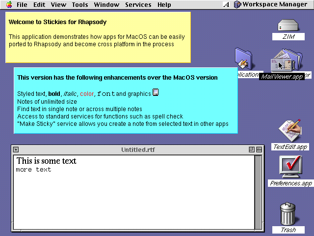Open the Tools menu
Viewport: 314px width, 236px height.
(80, 4)
